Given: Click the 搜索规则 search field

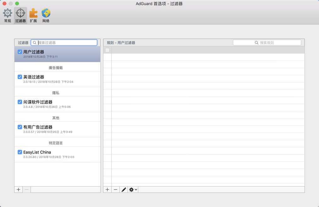Looking at the screenshot, I should (x=267, y=42).
